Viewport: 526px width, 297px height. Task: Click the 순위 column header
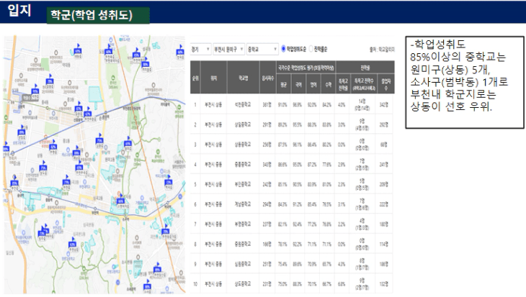click(195, 78)
